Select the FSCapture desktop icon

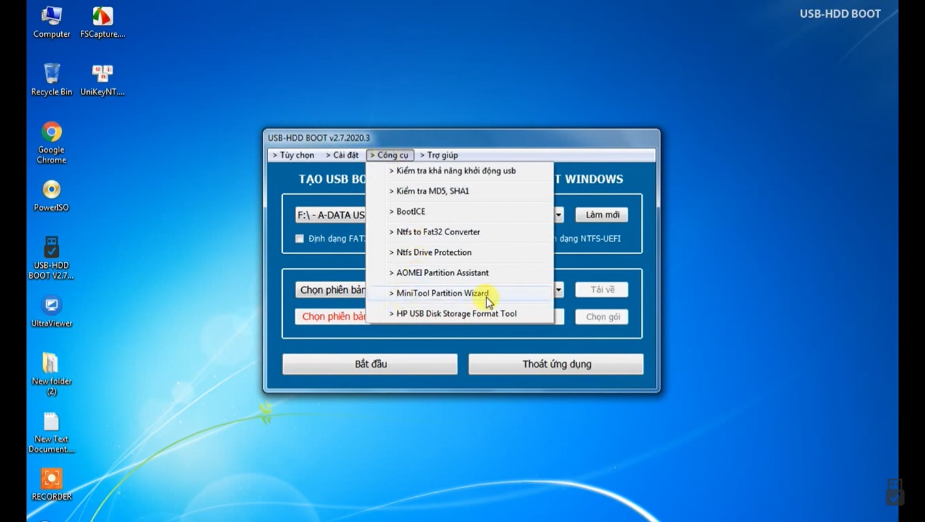click(x=103, y=22)
